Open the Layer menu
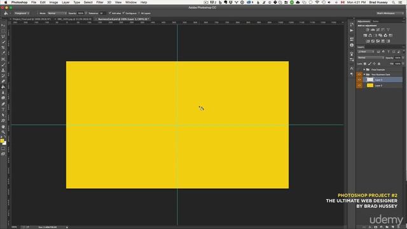This screenshot has width=407, height=229. (x=66, y=3)
